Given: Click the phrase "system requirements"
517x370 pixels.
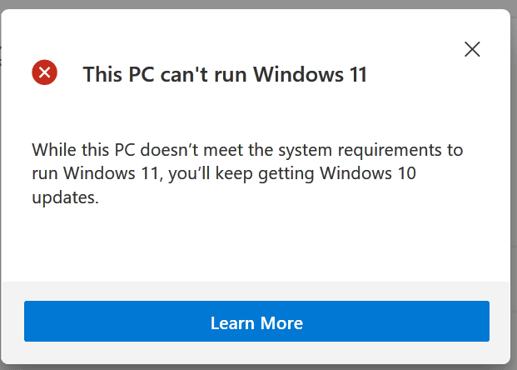Looking at the screenshot, I should pyautogui.click(x=357, y=151).
